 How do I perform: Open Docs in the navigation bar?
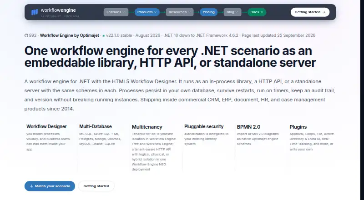(257, 12)
